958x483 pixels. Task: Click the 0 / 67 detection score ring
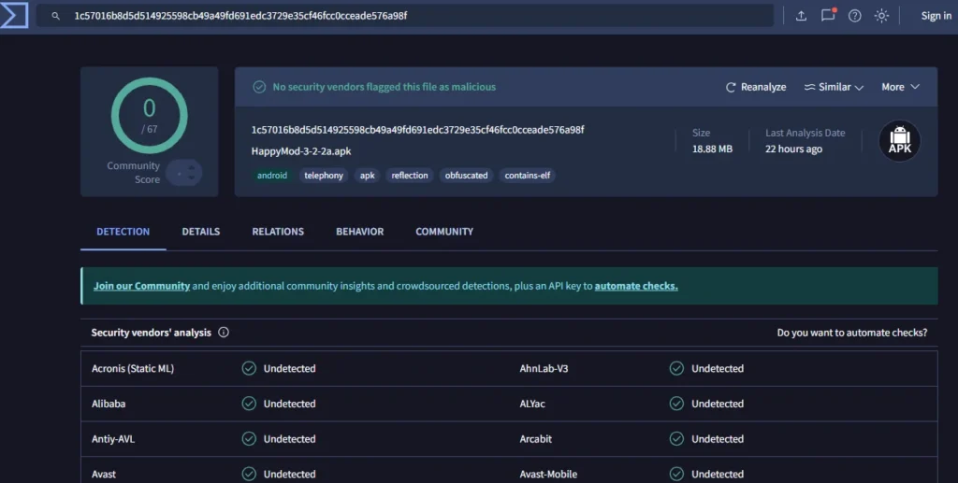(149, 115)
